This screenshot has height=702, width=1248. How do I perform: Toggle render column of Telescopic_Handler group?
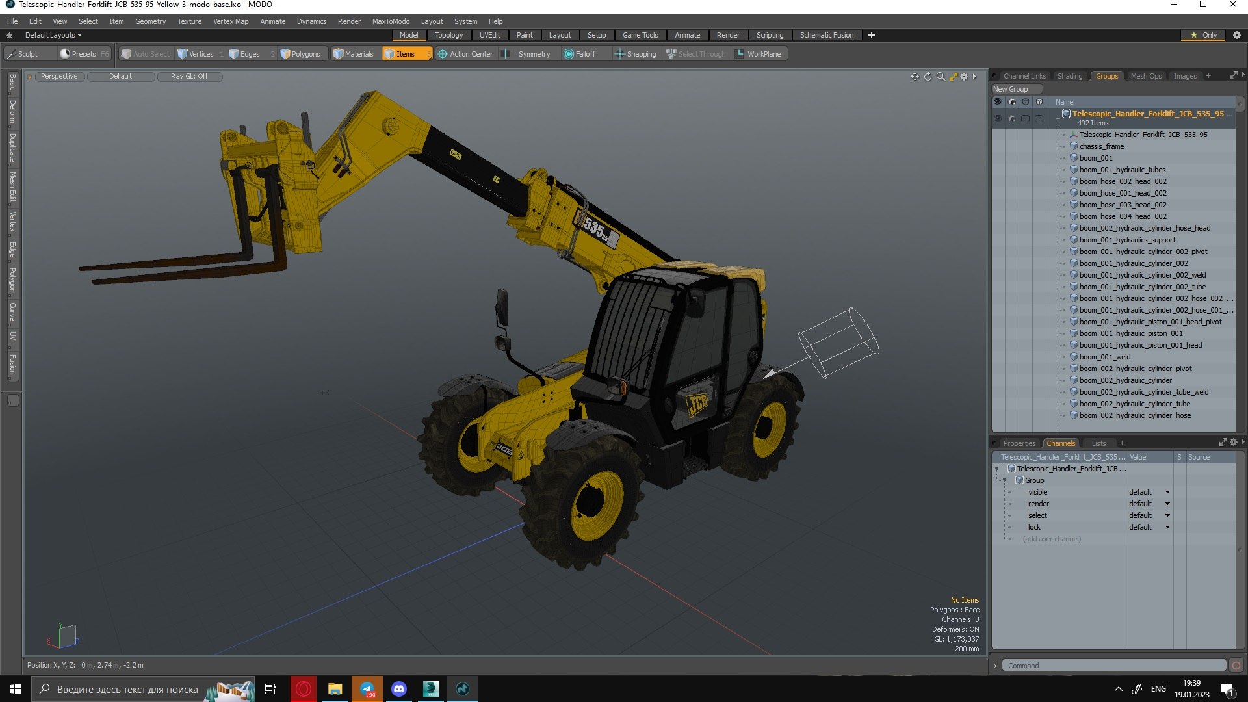coord(1012,118)
